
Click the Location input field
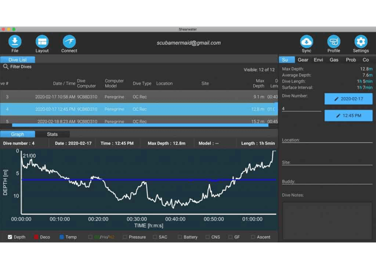tap(327, 140)
